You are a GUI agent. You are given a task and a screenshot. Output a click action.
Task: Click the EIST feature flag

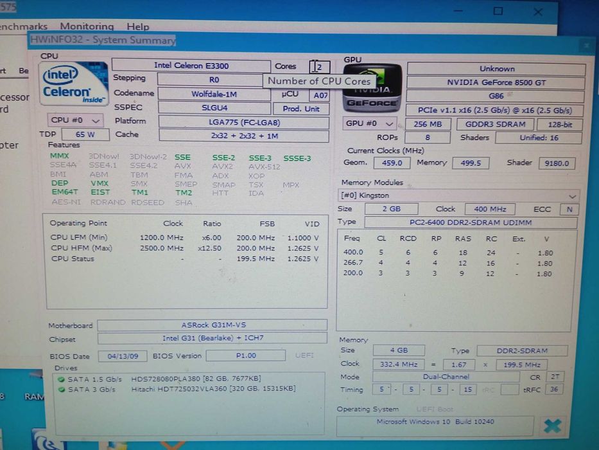(x=100, y=192)
